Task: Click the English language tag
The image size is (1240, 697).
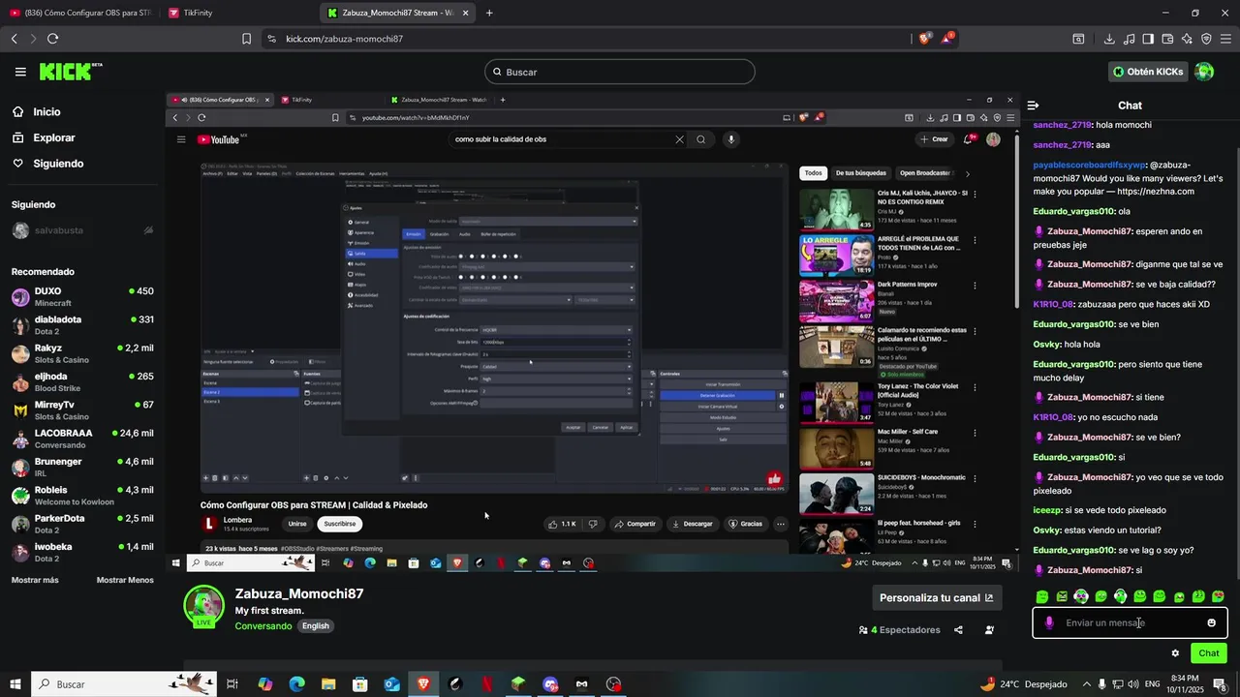Action: coord(316,626)
